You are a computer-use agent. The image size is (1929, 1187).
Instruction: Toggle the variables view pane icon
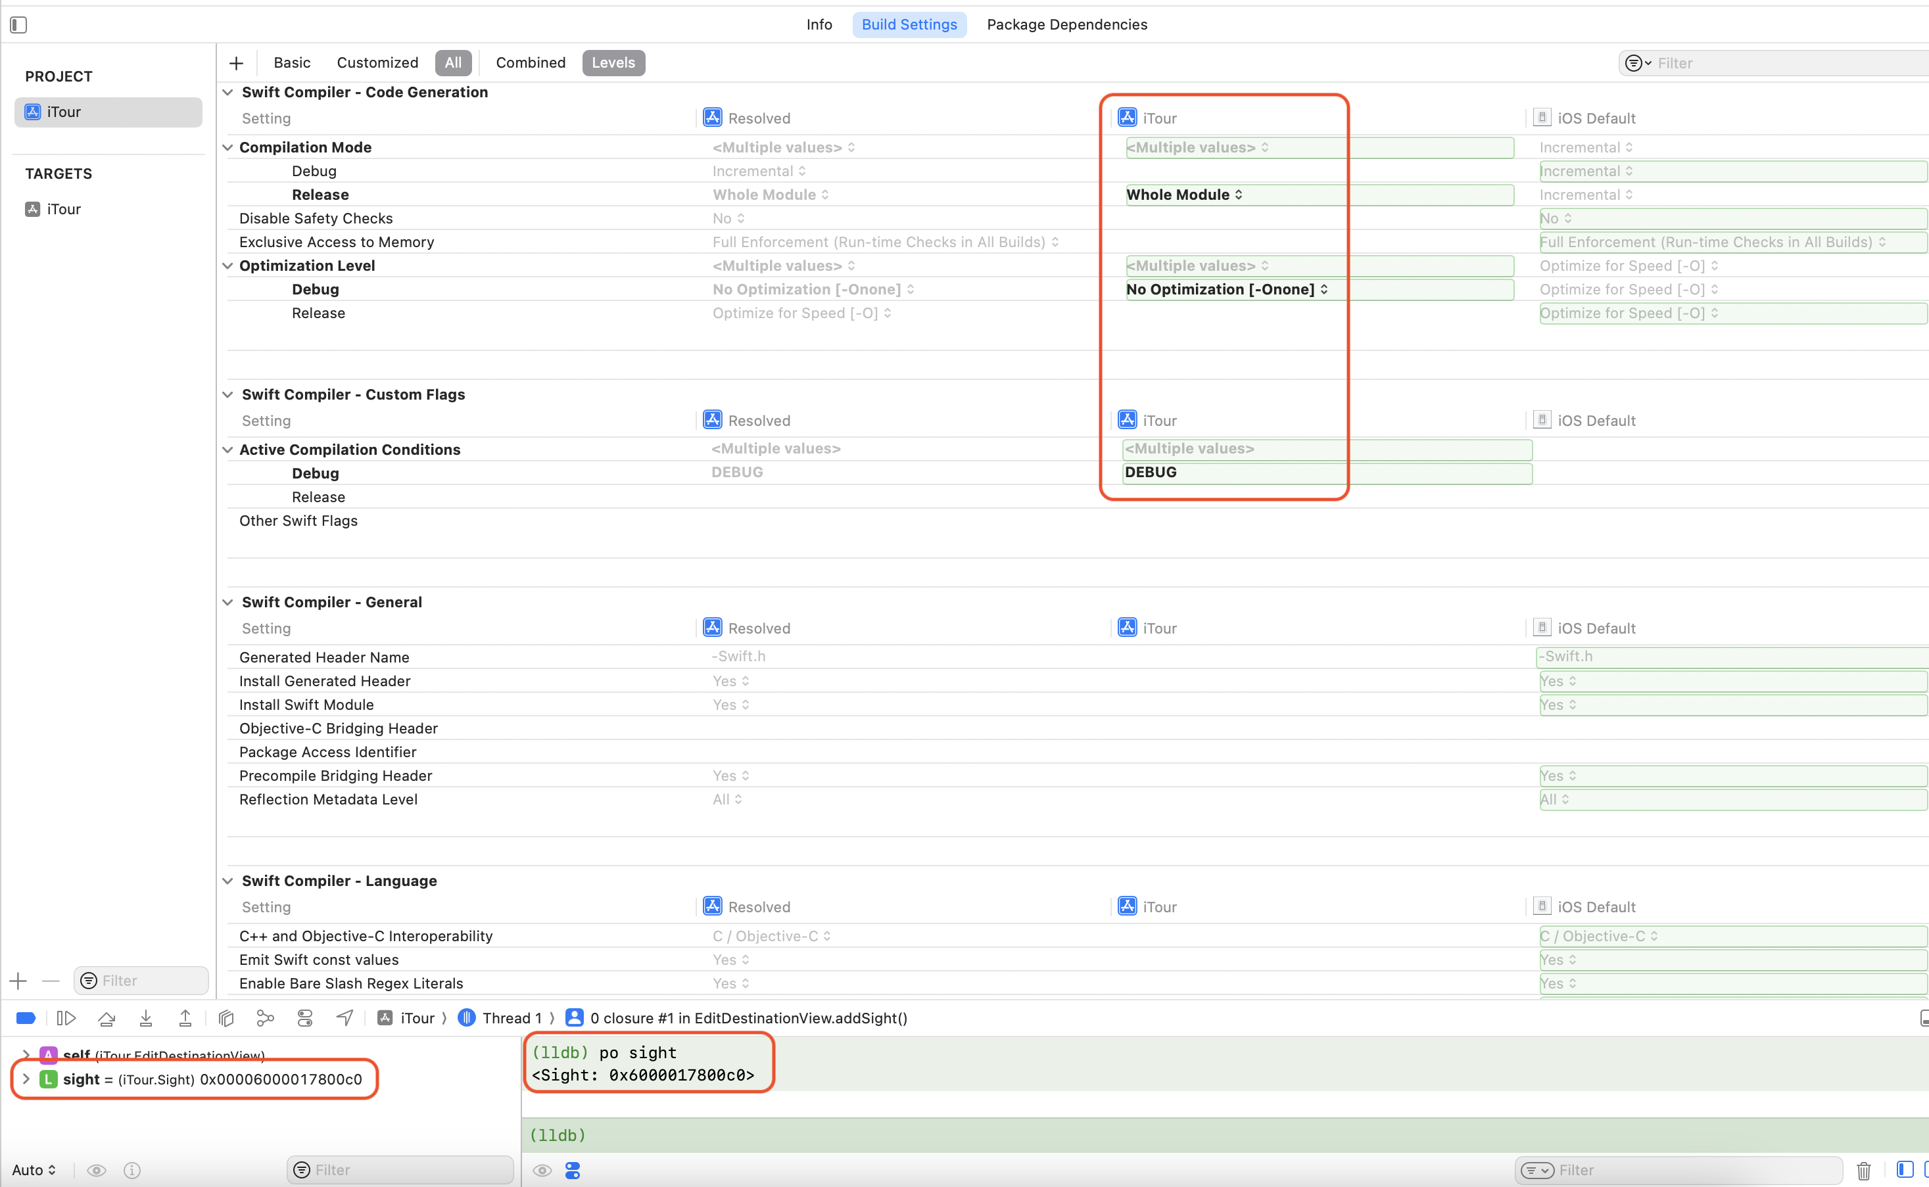coord(1905,1170)
